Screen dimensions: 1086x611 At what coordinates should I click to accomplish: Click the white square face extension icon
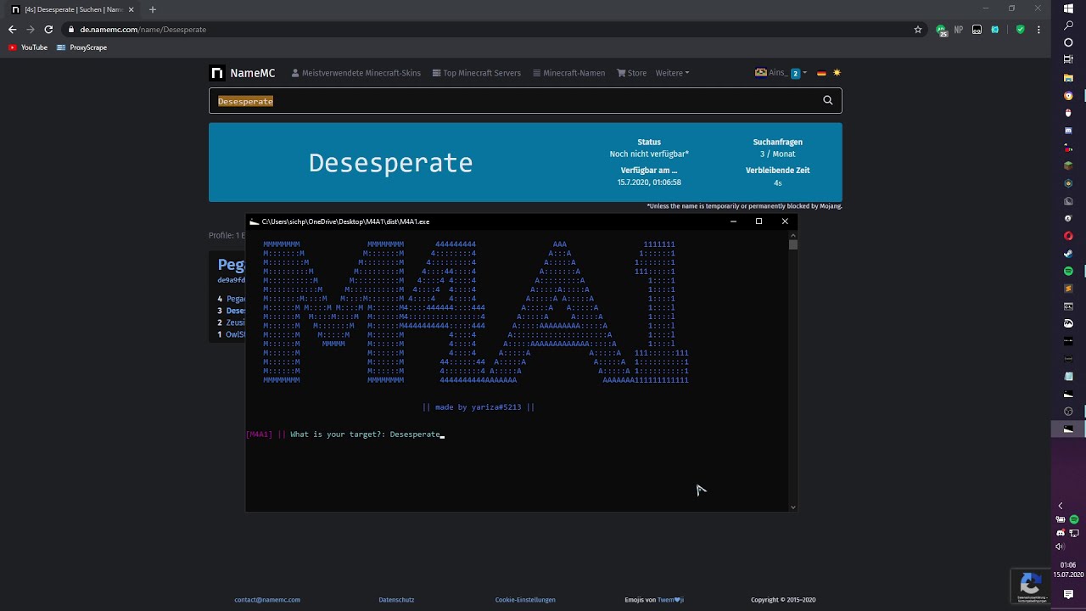[977, 30]
